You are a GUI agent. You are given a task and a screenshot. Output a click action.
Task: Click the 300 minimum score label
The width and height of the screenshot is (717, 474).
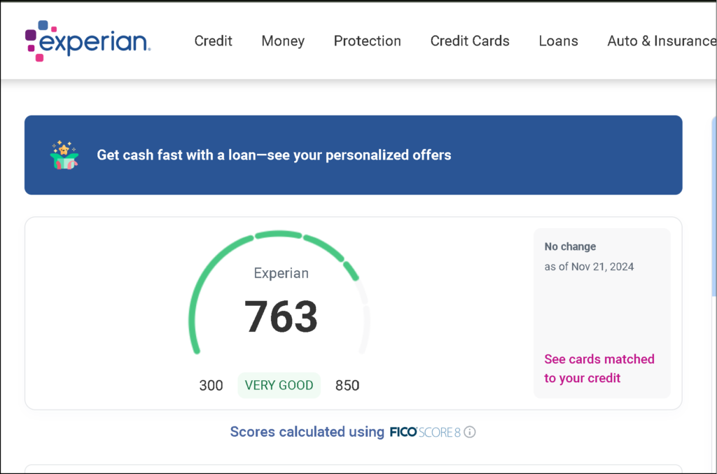pyautogui.click(x=211, y=385)
